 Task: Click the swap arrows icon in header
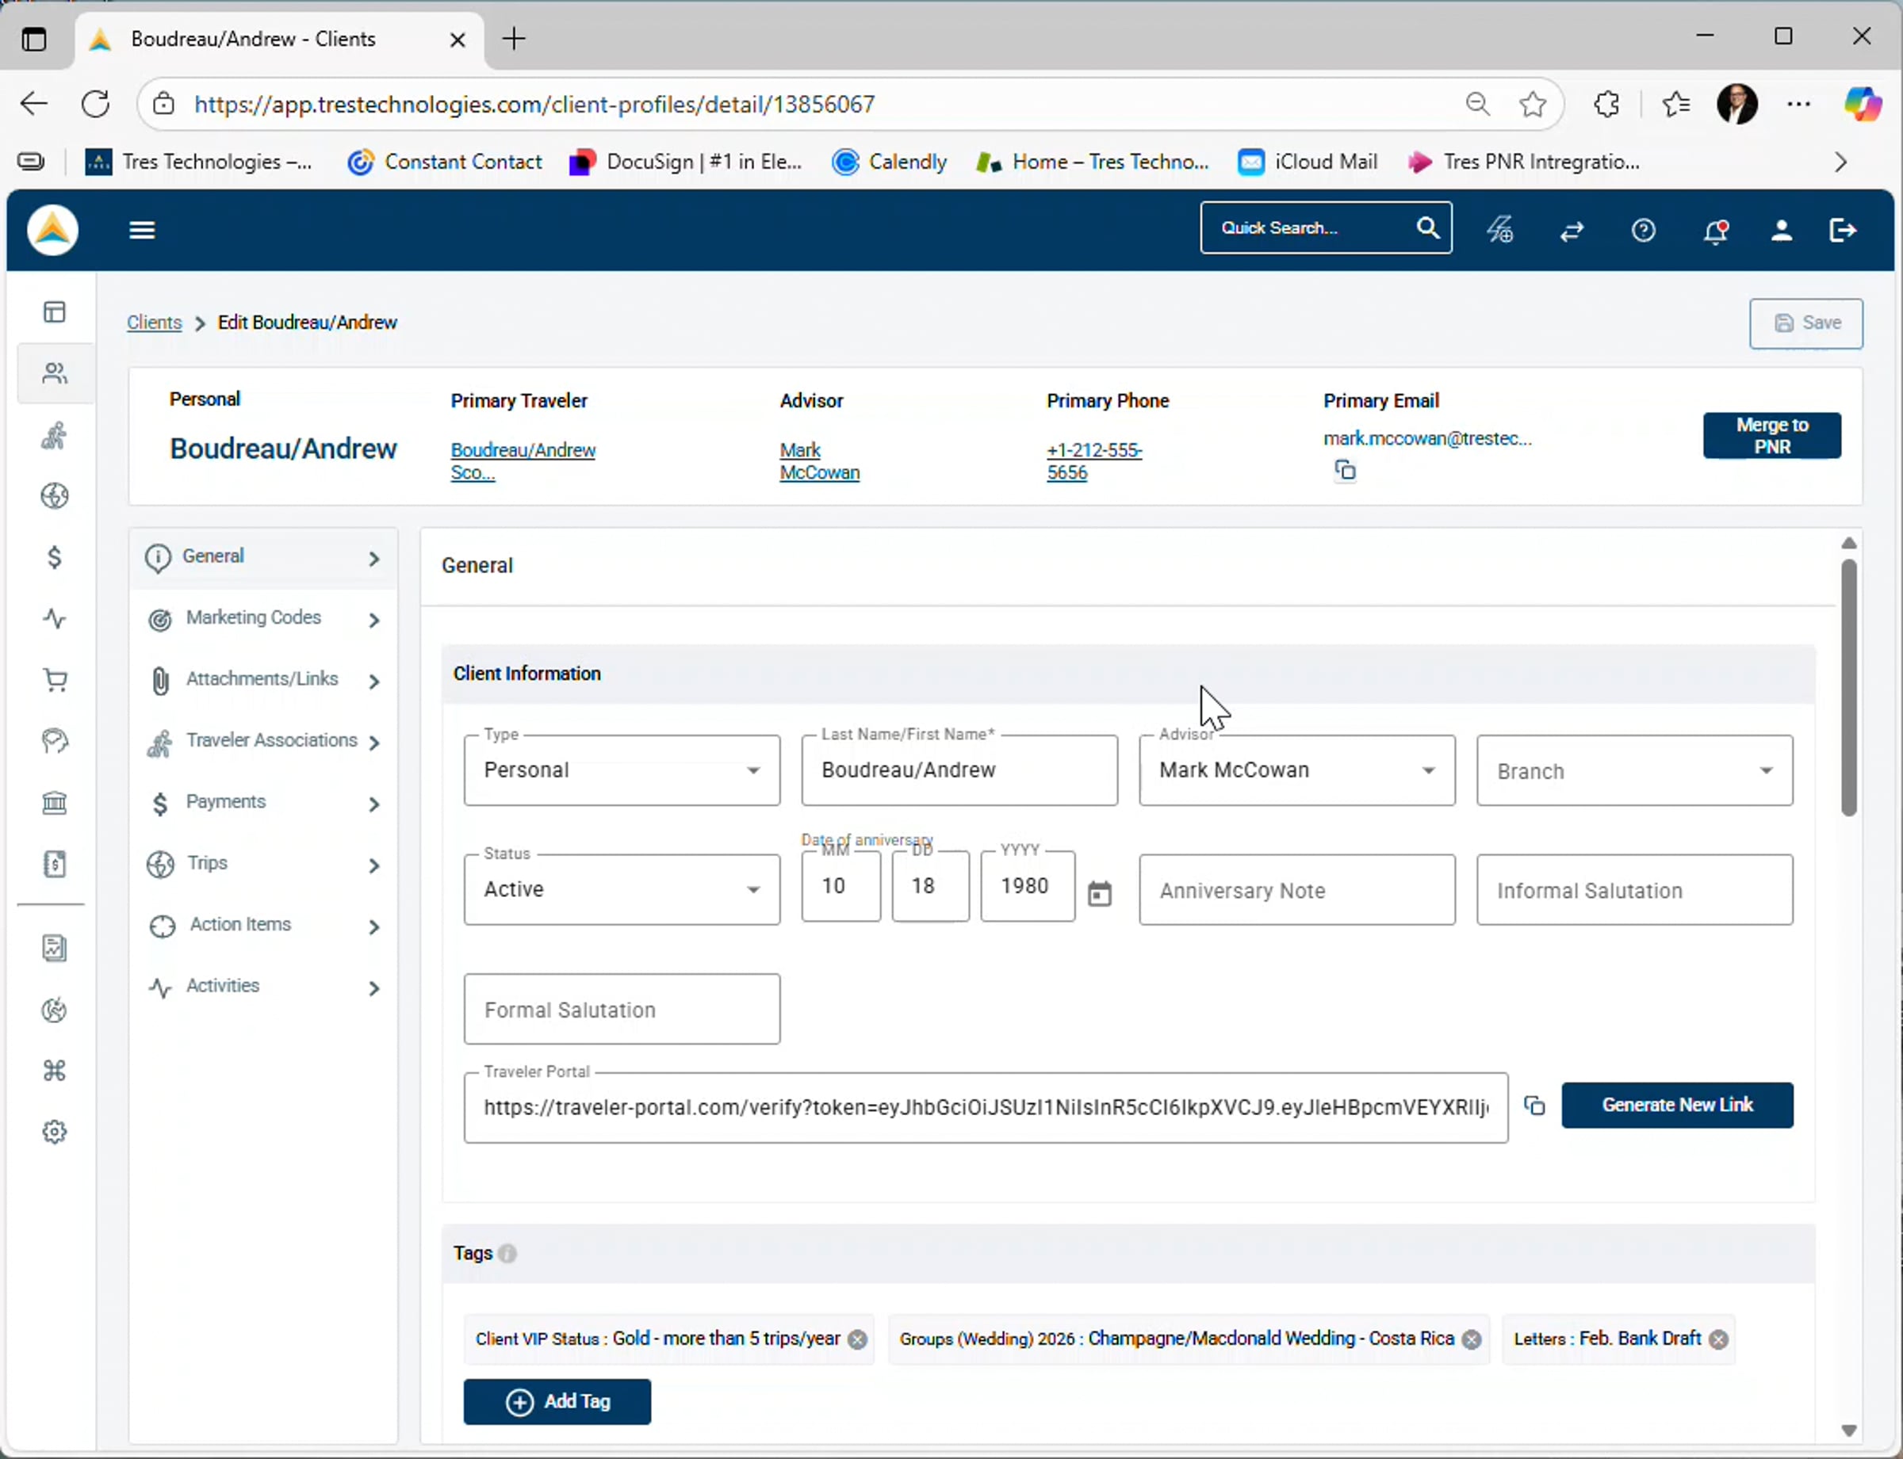click(x=1571, y=231)
